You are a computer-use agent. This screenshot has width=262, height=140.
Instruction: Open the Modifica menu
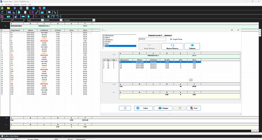9,4
